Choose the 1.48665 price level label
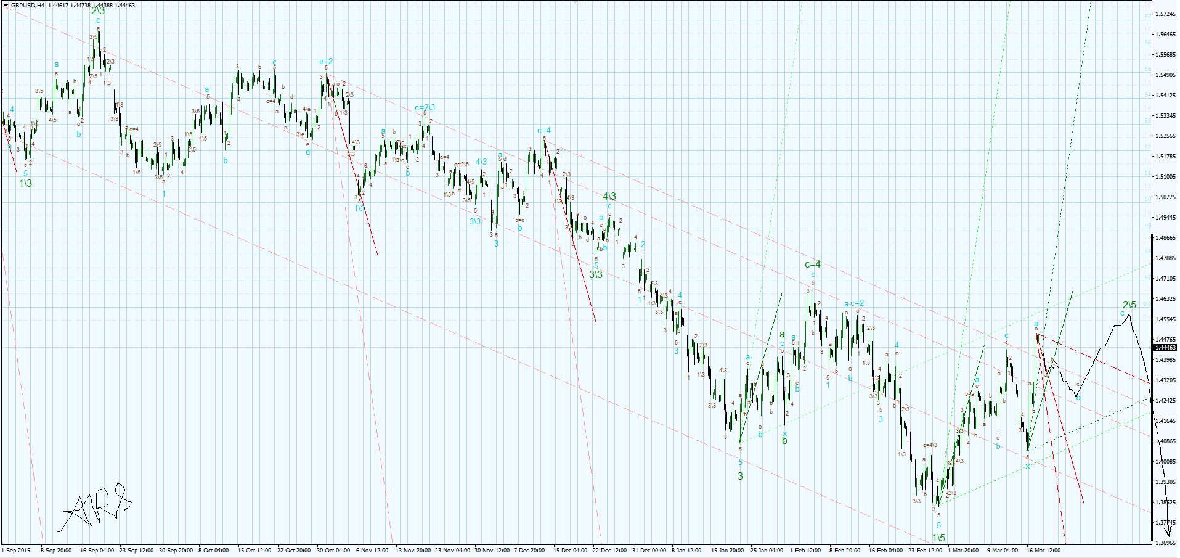1180x558 pixels. click(1165, 237)
